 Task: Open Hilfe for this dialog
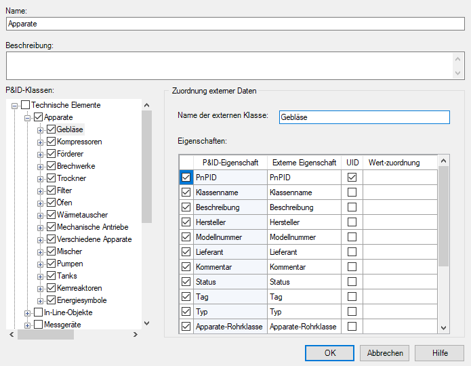pyautogui.click(x=440, y=352)
